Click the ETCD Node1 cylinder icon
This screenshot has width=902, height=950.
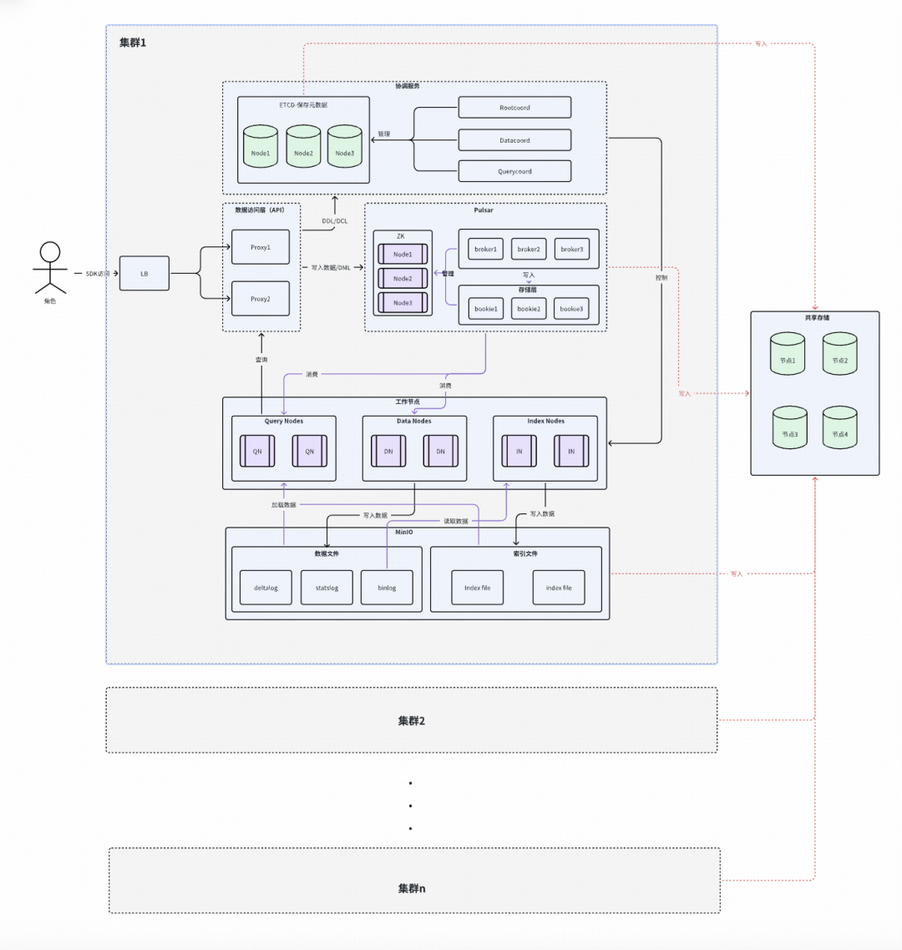click(261, 146)
